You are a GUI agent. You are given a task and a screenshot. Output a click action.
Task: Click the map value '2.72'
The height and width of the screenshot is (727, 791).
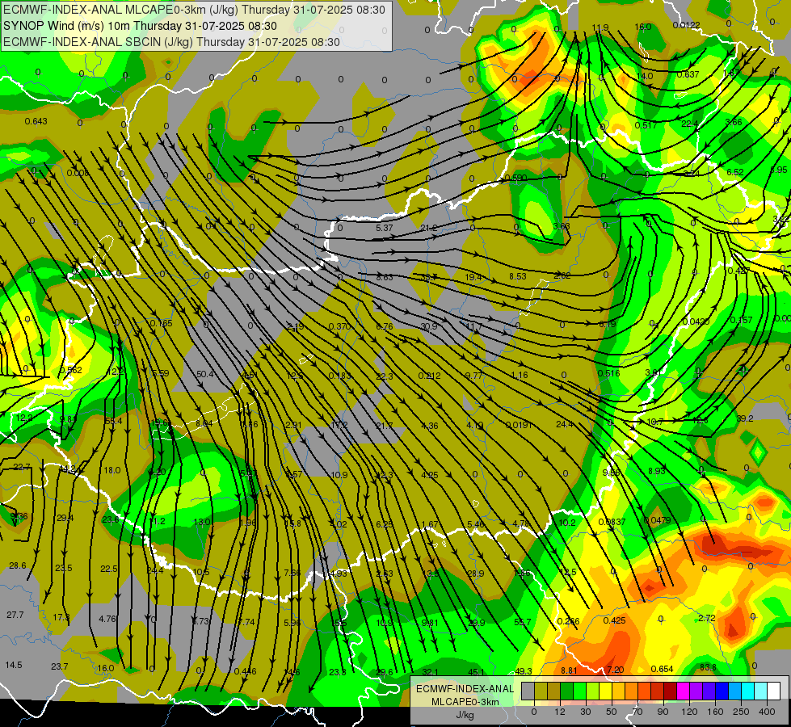coord(707,618)
